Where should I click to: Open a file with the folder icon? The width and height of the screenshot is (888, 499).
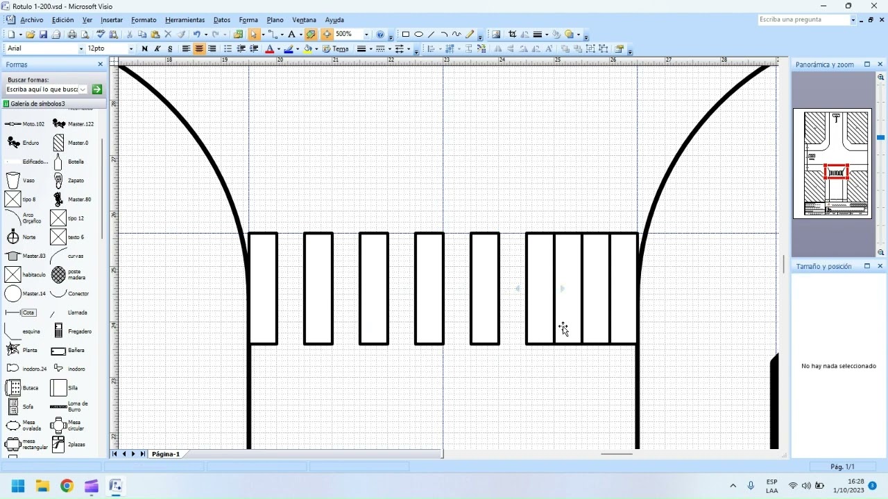tap(31, 34)
